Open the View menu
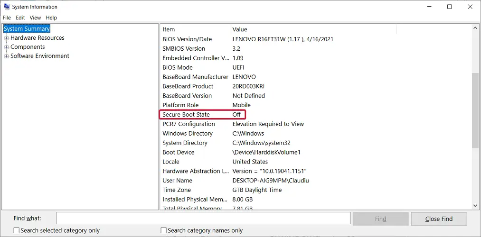Image resolution: width=481 pixels, height=237 pixels. click(35, 18)
